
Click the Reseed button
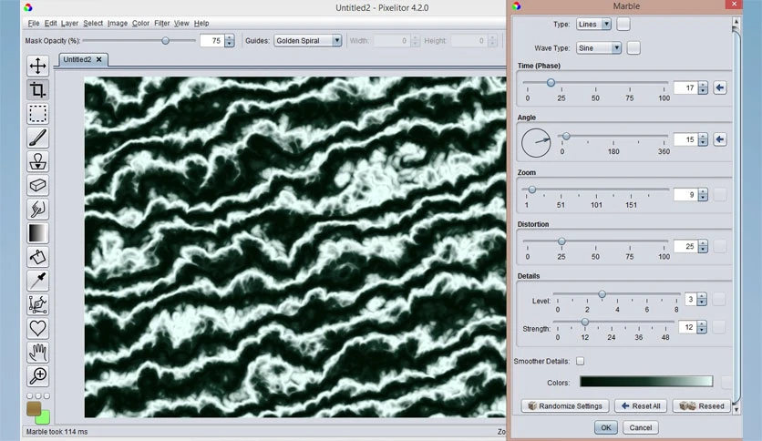pyautogui.click(x=701, y=405)
